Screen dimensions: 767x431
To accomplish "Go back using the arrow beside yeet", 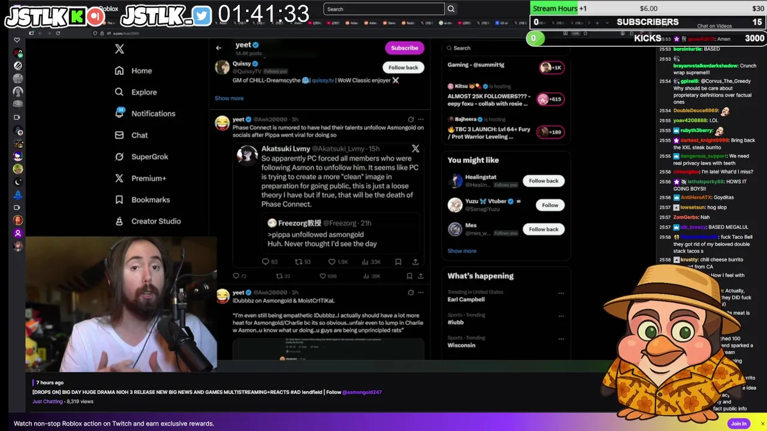I will click(x=219, y=48).
